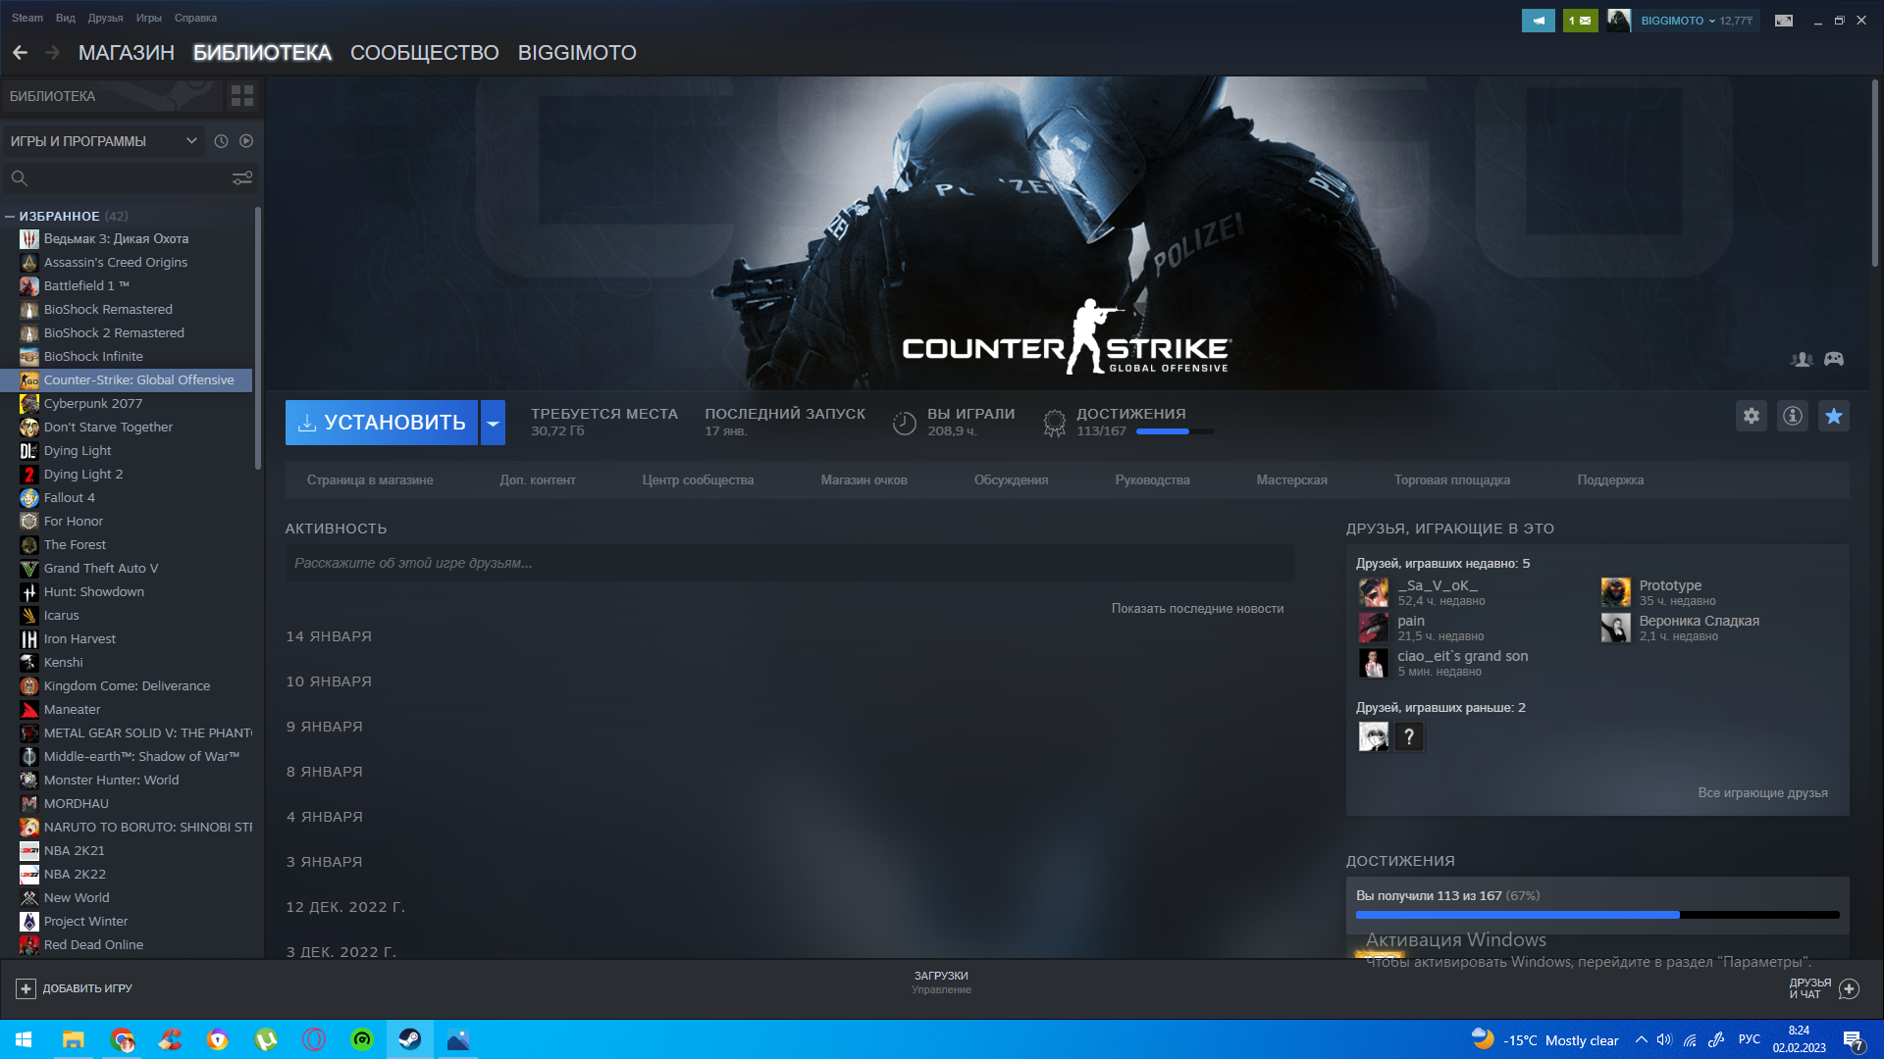
Task: Open the Steam announcements megaphone icon
Action: (1538, 20)
